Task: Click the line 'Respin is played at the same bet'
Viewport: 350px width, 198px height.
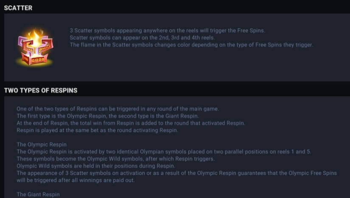Action: (x=97, y=130)
